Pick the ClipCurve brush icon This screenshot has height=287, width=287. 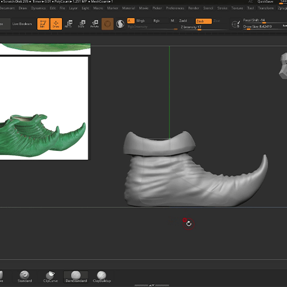(51, 277)
